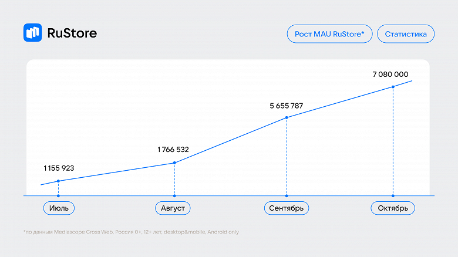Viewport: 458px width, 257px height.
Task: Click the Mediascope Cross Web footnote text
Action: 131,232
